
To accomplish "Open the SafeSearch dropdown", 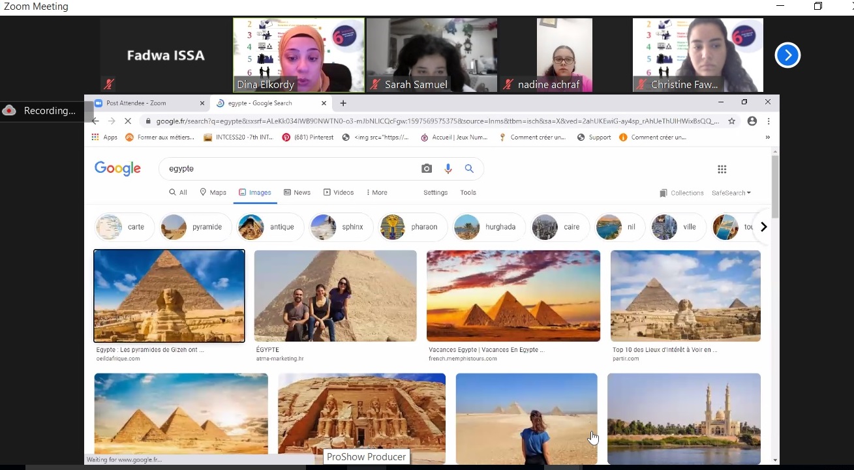I will 731,193.
